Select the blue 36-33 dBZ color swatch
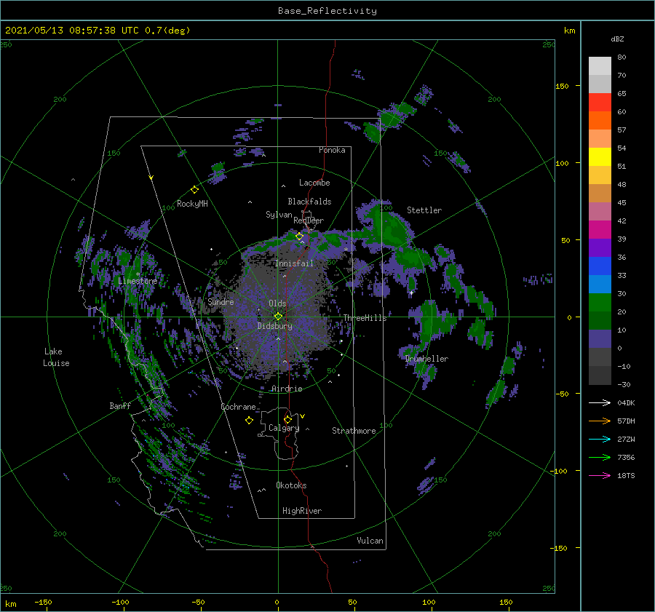 [x=600, y=266]
